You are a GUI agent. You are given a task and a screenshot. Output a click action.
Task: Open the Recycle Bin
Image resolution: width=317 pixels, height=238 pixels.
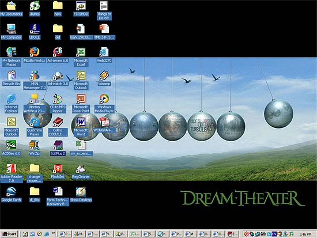[x=12, y=78]
